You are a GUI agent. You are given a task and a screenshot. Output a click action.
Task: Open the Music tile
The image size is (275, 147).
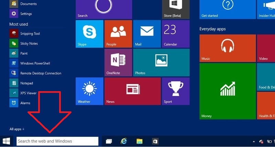click(x=227, y=48)
